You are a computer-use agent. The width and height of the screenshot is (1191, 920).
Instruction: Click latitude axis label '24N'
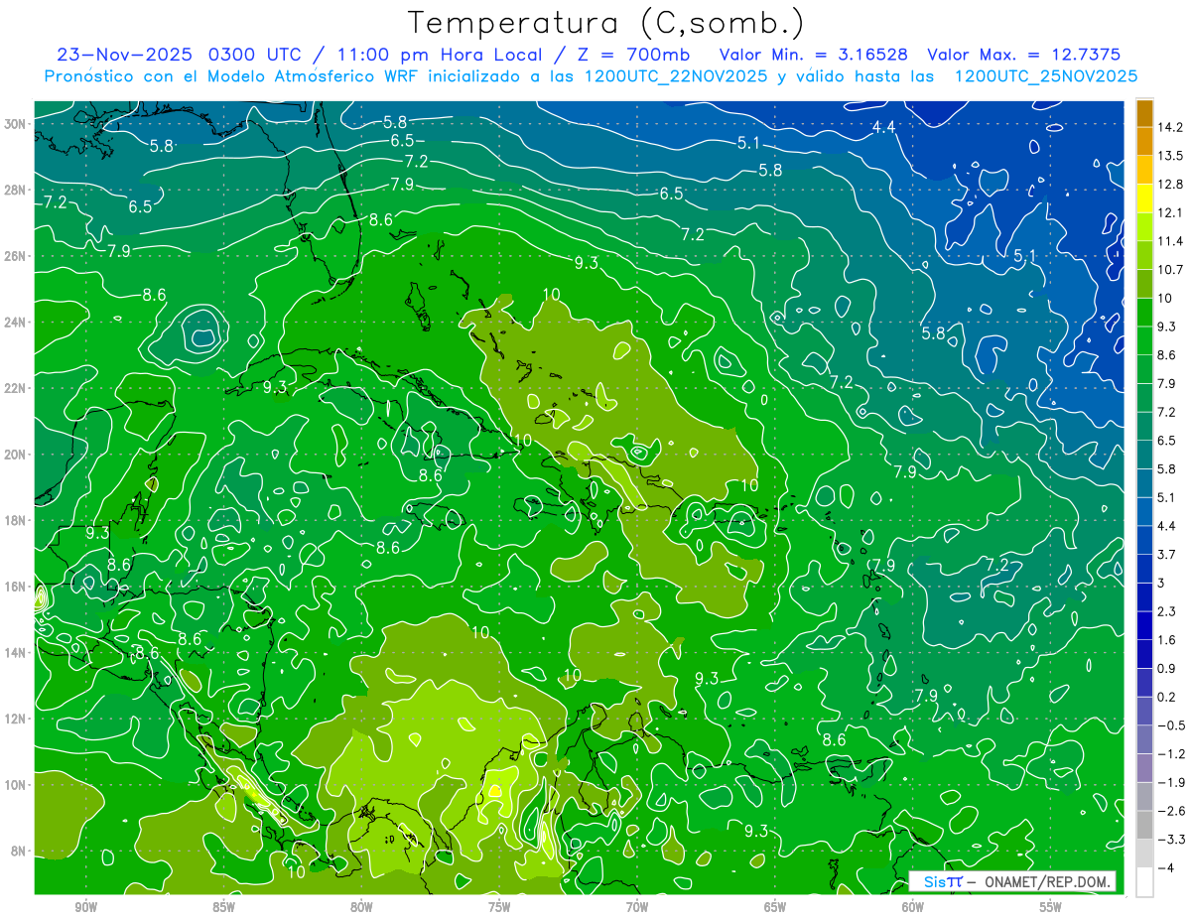point(16,323)
